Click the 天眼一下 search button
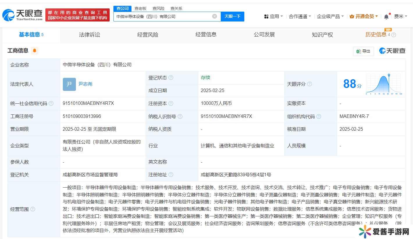This screenshot has width=413, height=239. 232,17
